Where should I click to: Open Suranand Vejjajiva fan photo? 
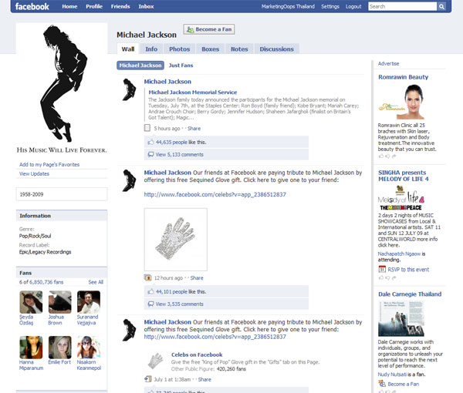[89, 302]
